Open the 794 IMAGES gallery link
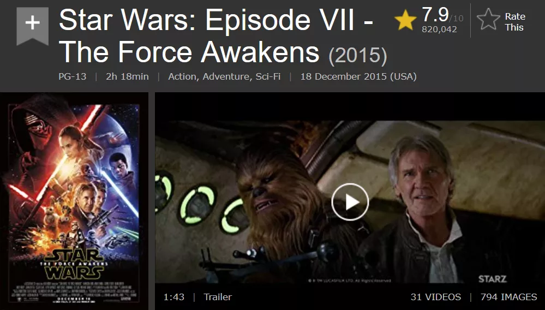 [x=508, y=297]
